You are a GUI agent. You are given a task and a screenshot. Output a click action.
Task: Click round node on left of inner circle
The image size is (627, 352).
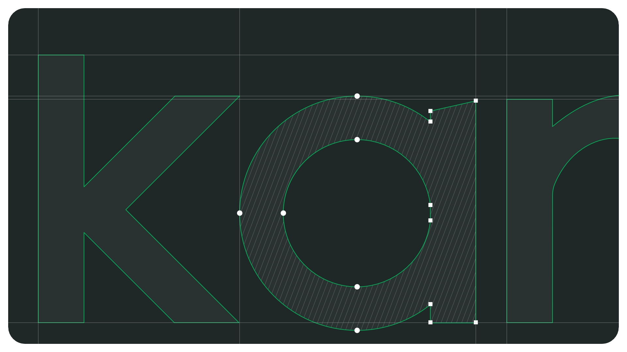[283, 213]
